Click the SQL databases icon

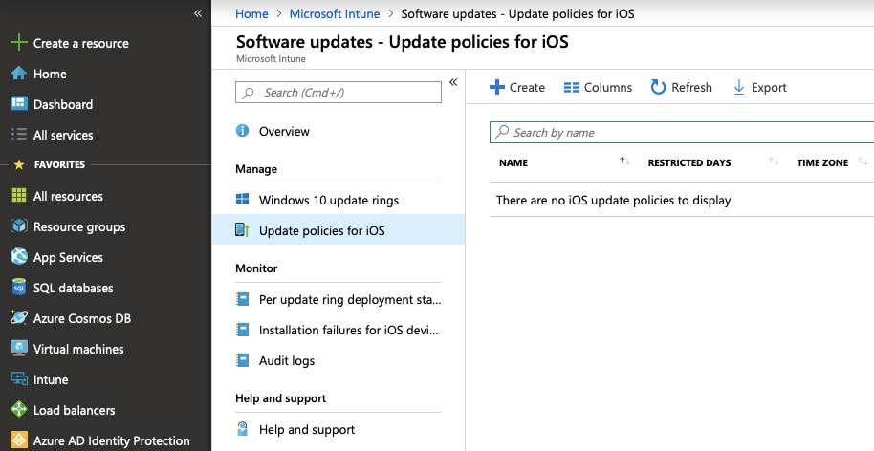click(19, 288)
